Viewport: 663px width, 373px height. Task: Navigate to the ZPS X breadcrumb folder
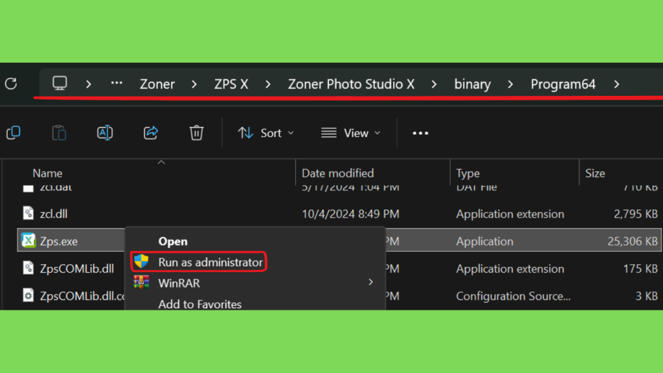point(231,84)
